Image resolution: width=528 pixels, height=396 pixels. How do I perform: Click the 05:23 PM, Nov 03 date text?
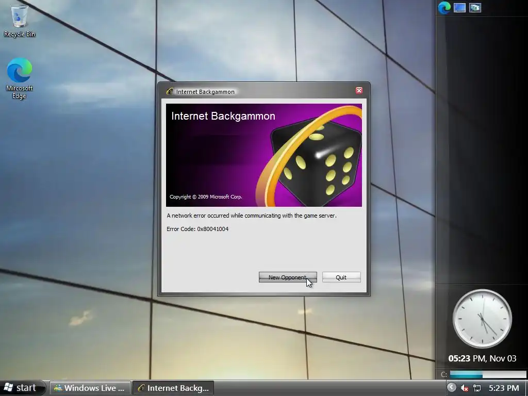click(482, 358)
